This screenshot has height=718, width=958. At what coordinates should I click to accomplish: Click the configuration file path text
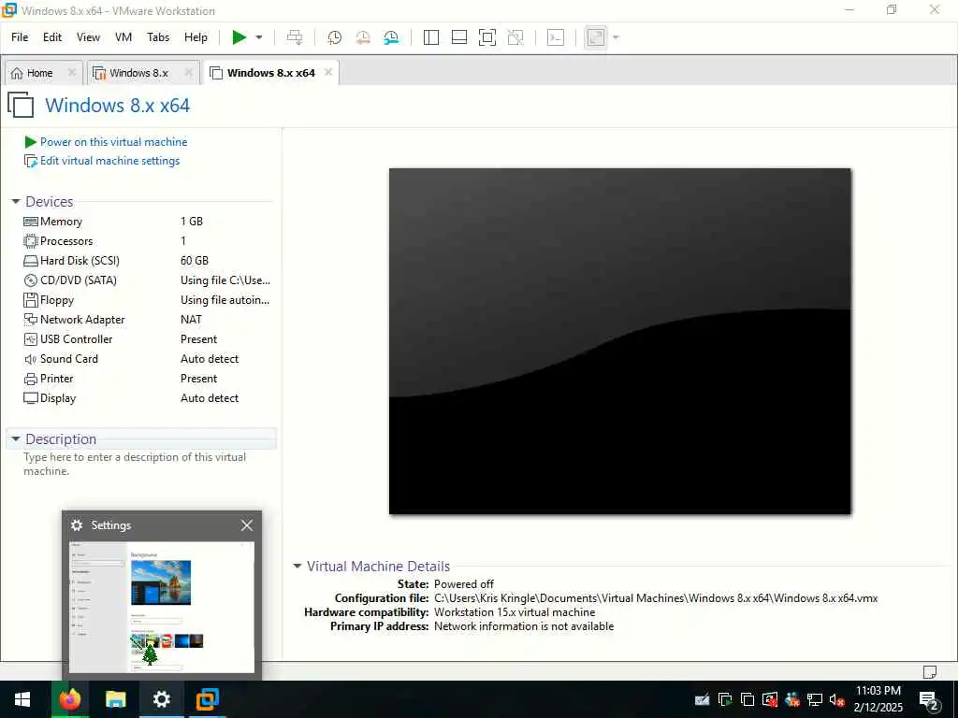click(656, 598)
